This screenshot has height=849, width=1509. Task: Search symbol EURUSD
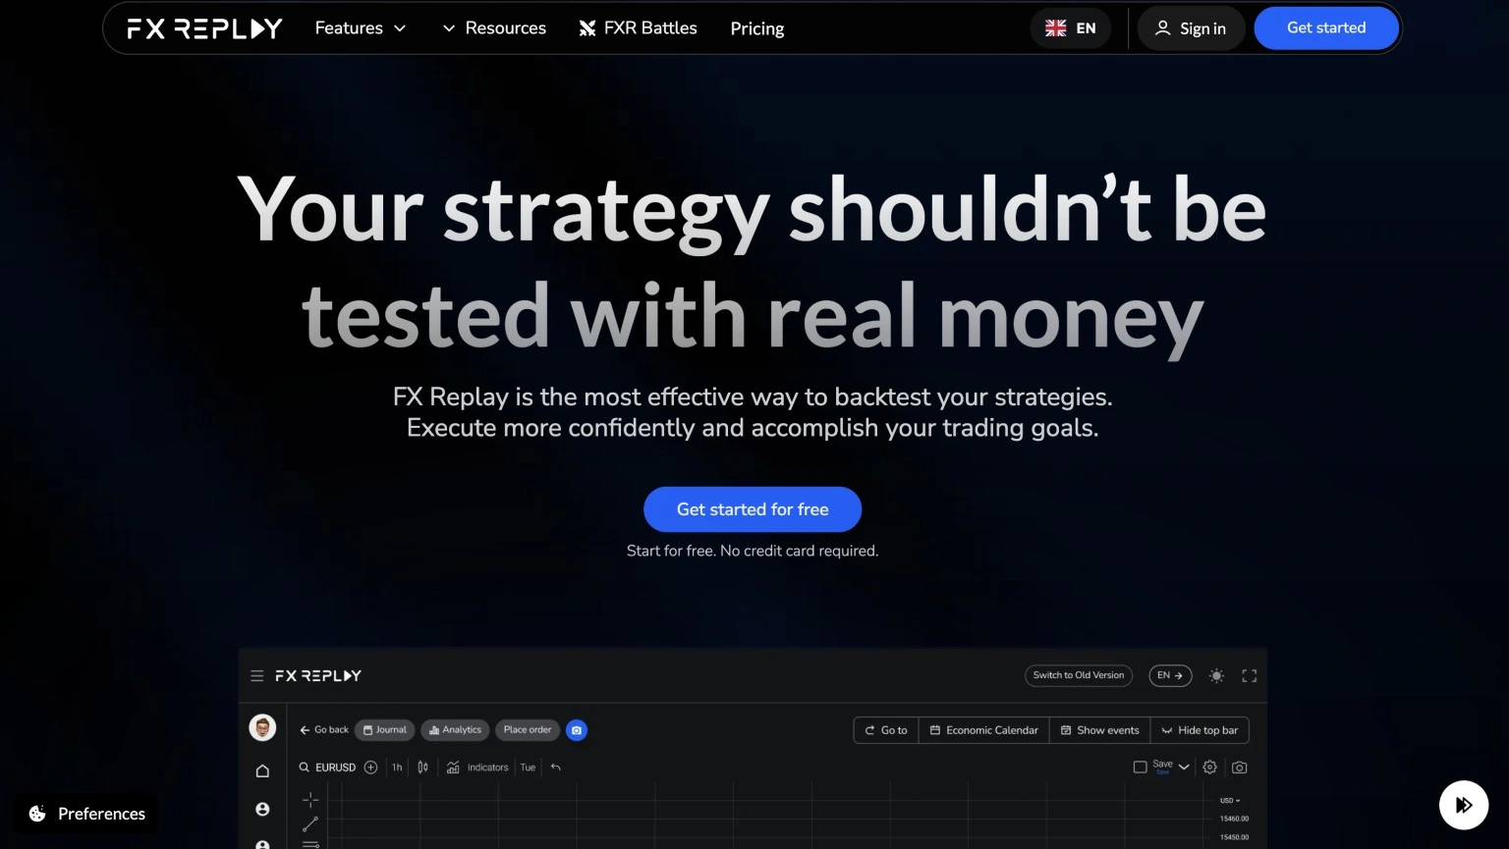coord(327,768)
